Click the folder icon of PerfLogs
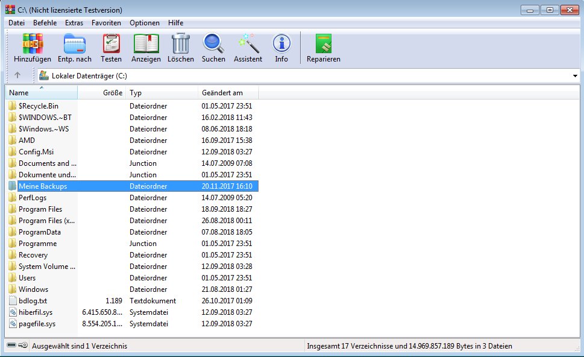This screenshot has width=584, height=357. tap(12, 198)
